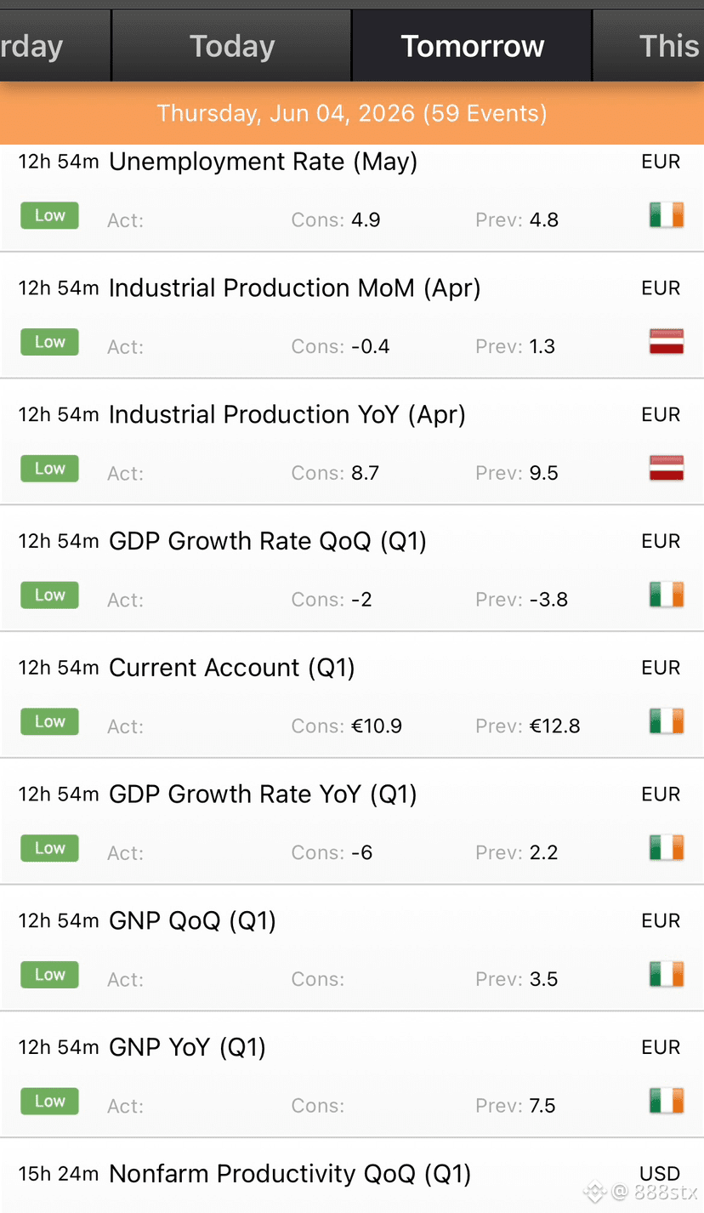
Task: Open the GDP Growth Rate QoQ (Q1) event
Action: (352, 568)
